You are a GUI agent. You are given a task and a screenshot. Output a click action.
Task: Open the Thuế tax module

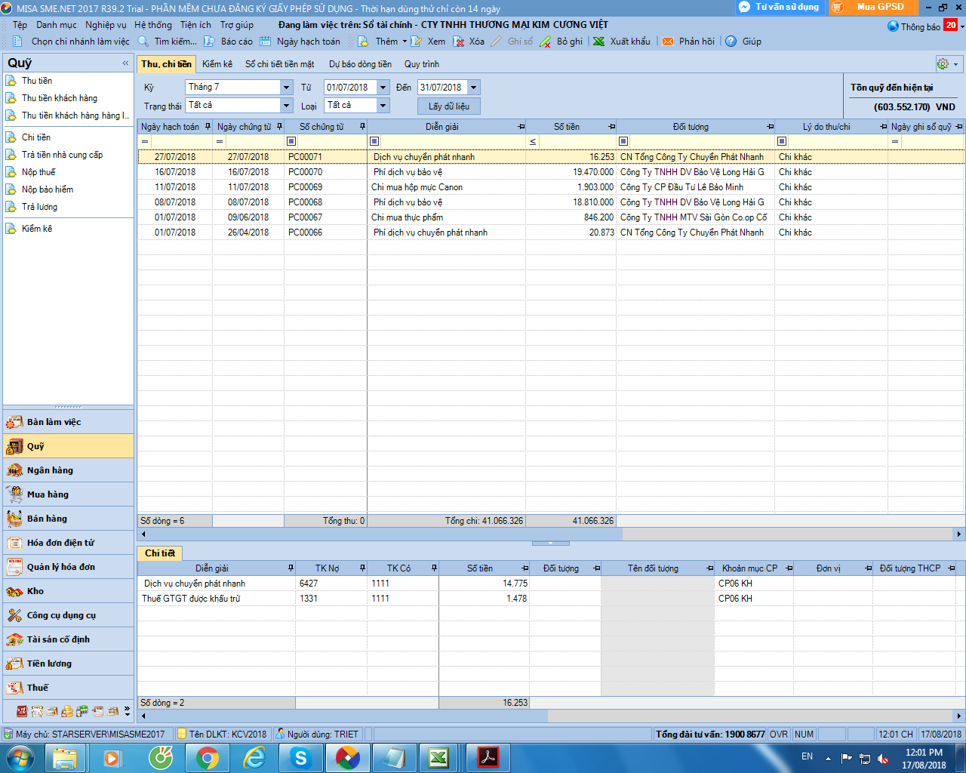click(68, 688)
